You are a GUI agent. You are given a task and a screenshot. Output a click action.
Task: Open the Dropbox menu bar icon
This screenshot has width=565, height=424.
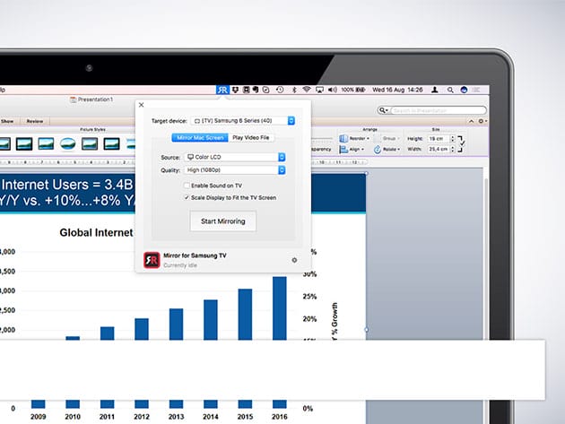click(234, 90)
